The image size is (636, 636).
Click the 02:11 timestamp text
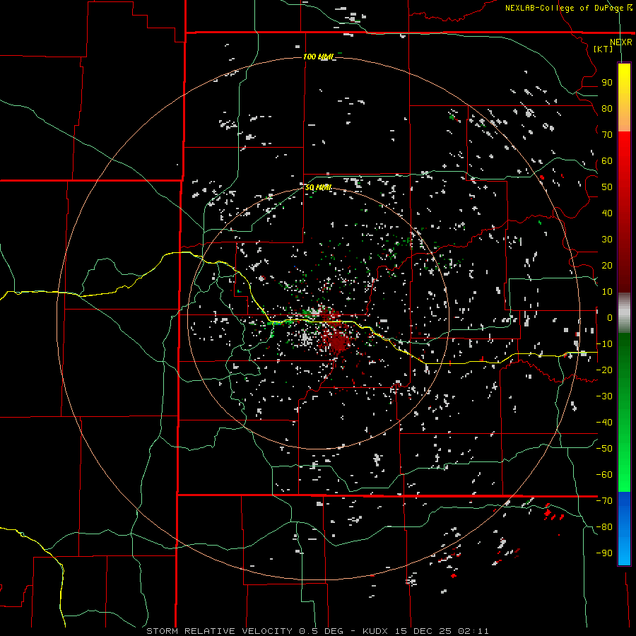(x=473, y=631)
